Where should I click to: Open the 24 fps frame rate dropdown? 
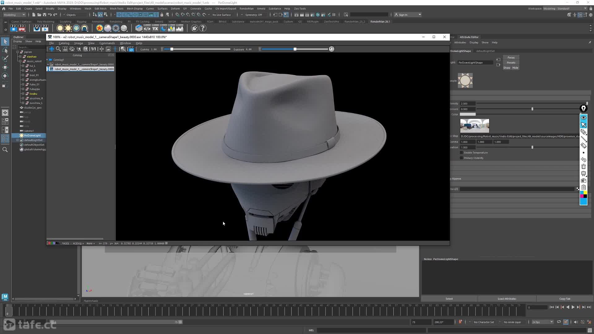(x=542, y=322)
